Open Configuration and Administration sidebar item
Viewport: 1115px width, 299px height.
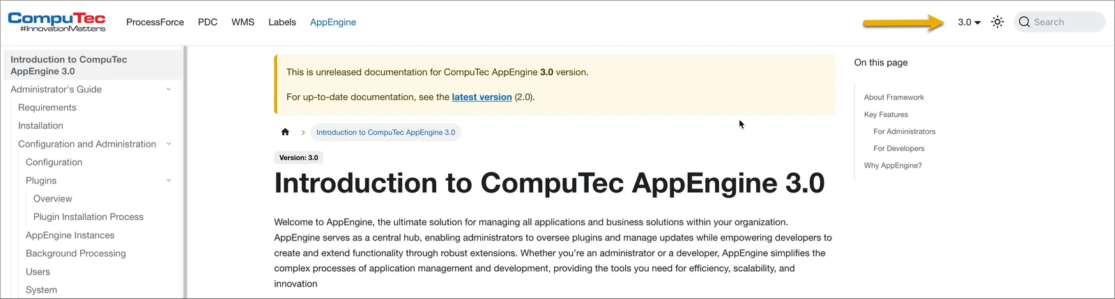[x=87, y=144]
